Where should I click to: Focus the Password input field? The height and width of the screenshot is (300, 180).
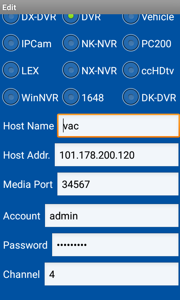tap(115, 245)
